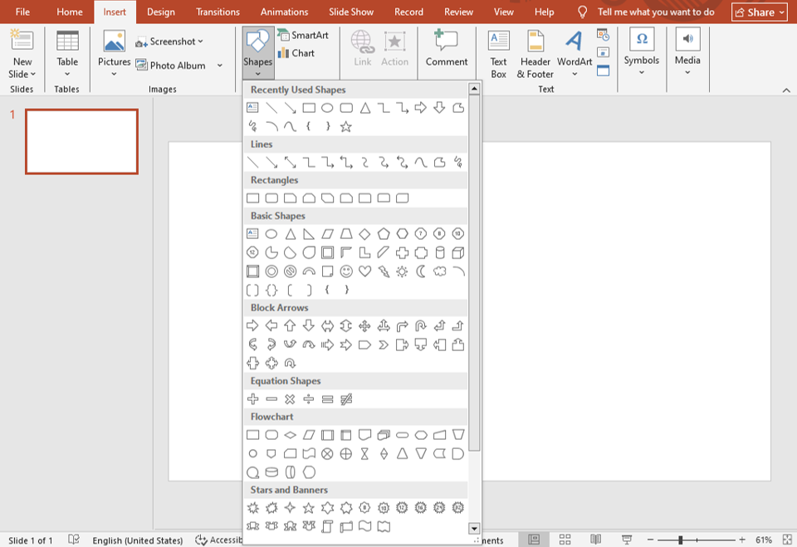Insert a Comment using the ribbon button

coord(447,50)
